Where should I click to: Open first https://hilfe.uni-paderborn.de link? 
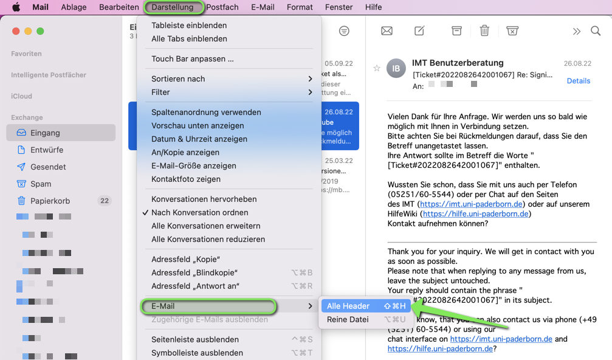click(x=476, y=214)
